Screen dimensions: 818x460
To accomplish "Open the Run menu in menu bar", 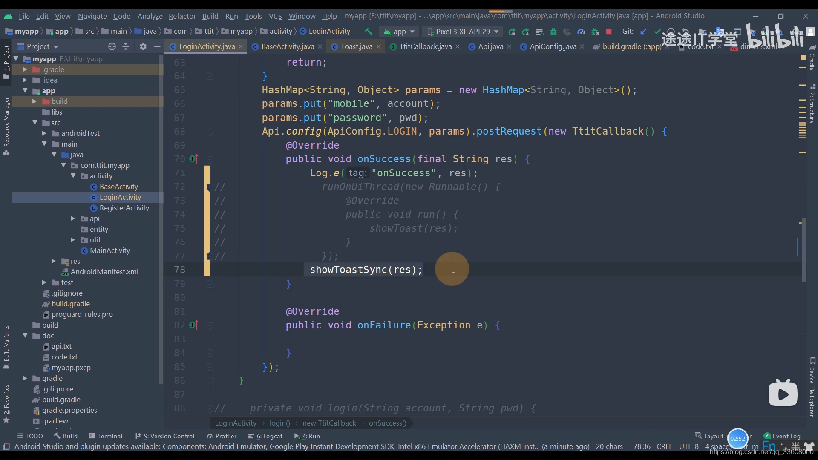I will [x=231, y=15].
